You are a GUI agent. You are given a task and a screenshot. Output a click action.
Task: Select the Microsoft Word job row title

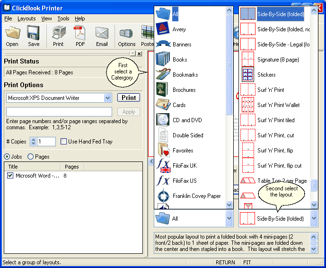(x=37, y=176)
